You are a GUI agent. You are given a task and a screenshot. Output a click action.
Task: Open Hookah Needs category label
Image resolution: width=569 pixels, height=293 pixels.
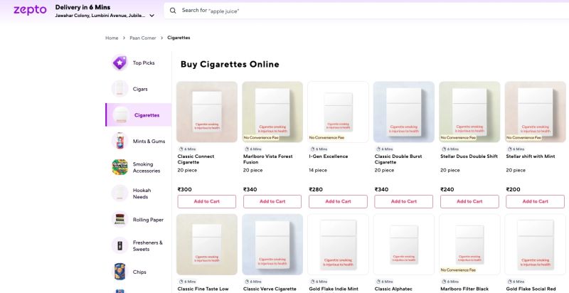142,193
